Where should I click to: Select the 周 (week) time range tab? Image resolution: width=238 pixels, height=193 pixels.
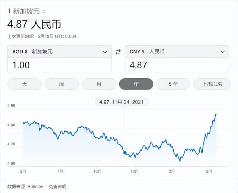[62, 84]
